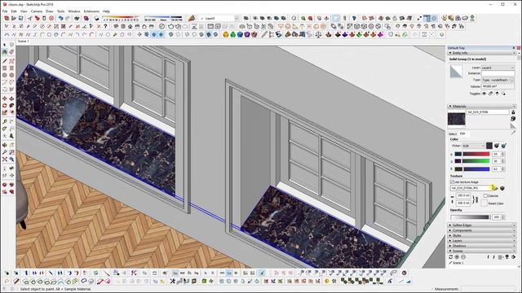Click the Instance name input field
The height and width of the screenshot is (293, 522).
click(498, 73)
